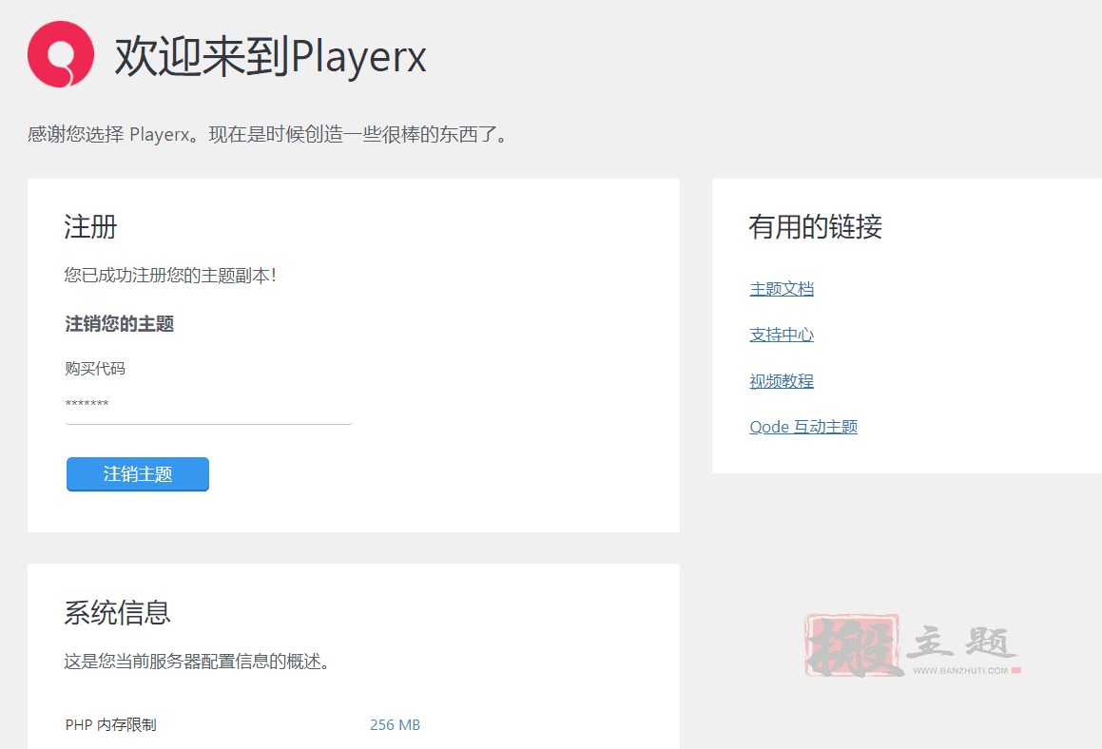1102x749 pixels.
Task: Click the 系统信息 heading
Action: (117, 613)
